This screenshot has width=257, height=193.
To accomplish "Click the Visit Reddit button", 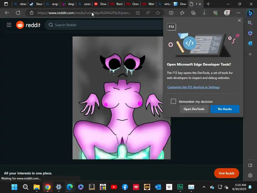I will [x=227, y=173].
